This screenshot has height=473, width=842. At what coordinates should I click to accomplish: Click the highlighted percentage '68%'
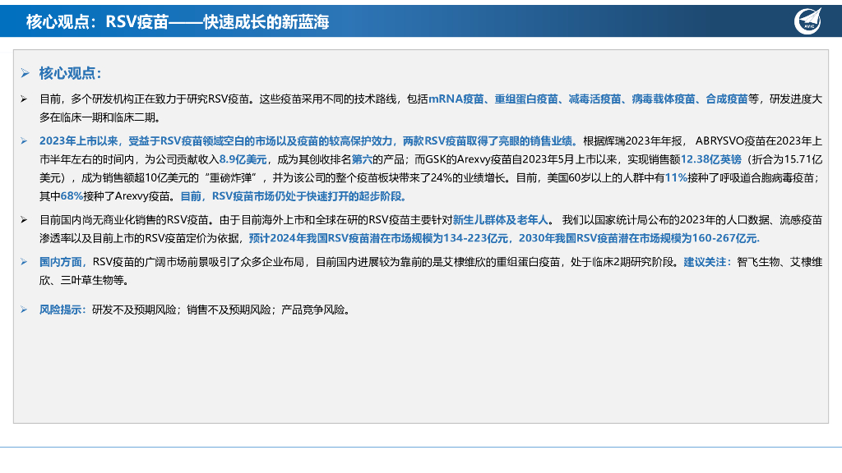(x=72, y=196)
